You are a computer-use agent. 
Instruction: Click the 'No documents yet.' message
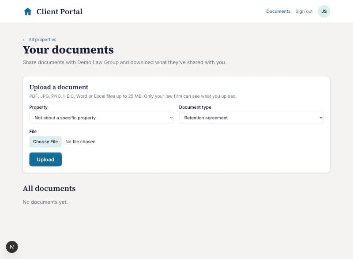point(45,202)
